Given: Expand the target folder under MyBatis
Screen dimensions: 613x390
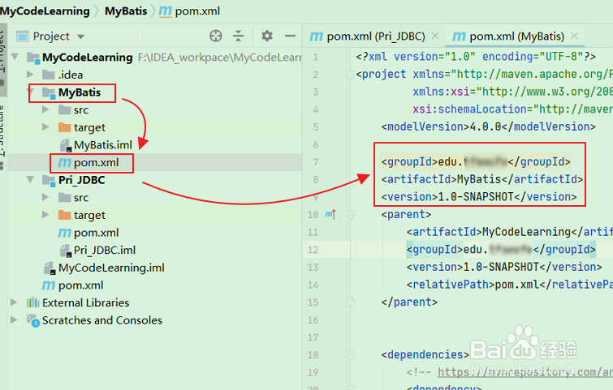Looking at the screenshot, I should (x=45, y=126).
